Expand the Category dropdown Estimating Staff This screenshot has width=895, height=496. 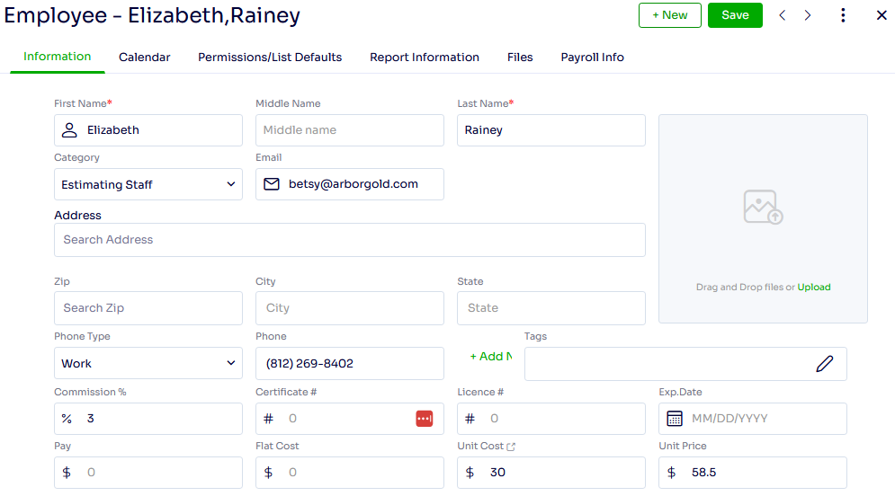tap(148, 184)
